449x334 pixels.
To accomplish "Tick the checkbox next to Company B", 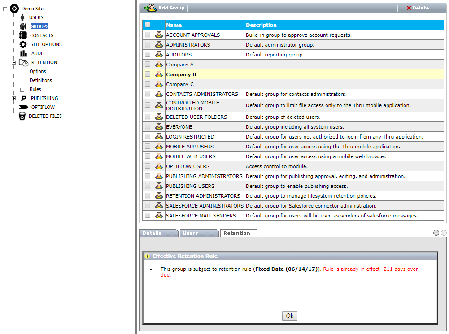I will coord(148,74).
